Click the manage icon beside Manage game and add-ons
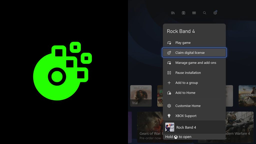 pos(169,63)
